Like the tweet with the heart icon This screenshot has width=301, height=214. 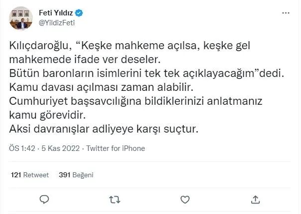coord(185,200)
